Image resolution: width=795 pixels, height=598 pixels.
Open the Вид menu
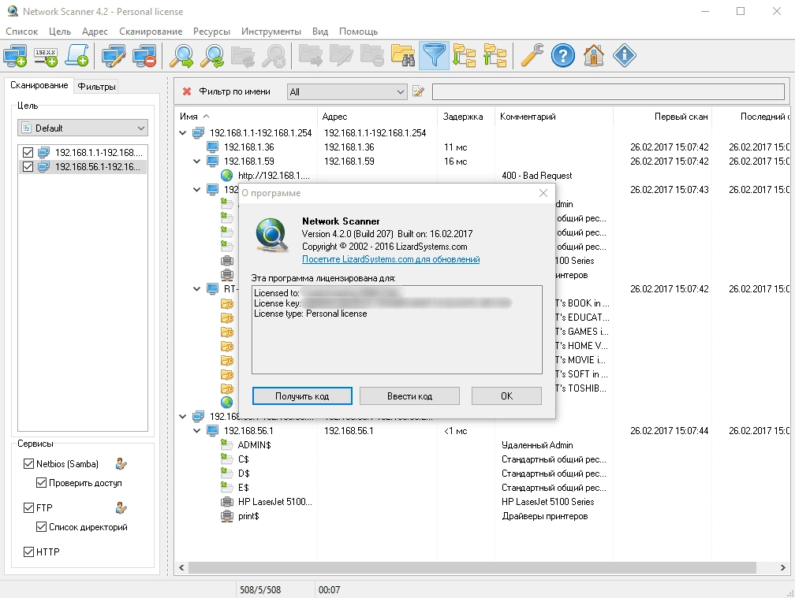coord(320,32)
